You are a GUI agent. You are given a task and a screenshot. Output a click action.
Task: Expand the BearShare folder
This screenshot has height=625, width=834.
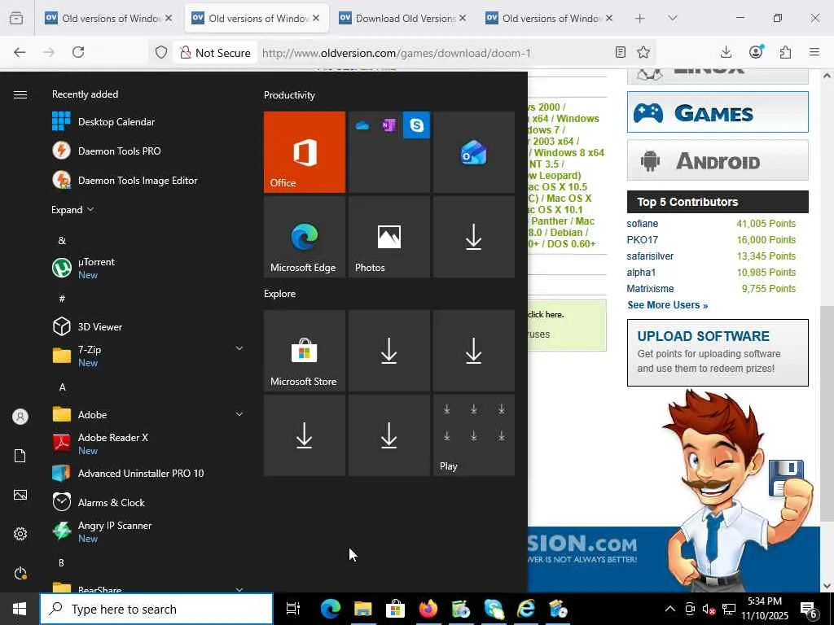coord(239,589)
